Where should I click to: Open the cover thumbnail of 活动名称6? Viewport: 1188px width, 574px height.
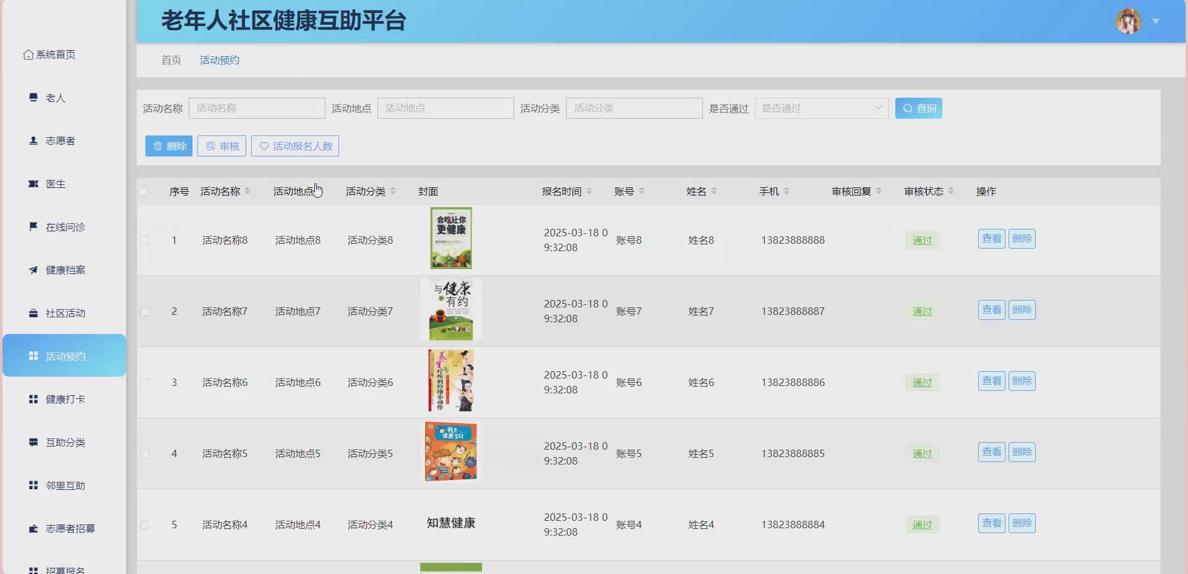coord(450,380)
